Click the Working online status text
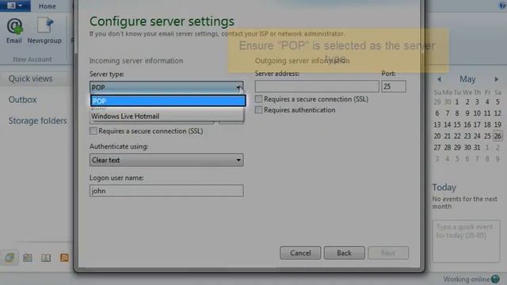Screen dimensions: 507x285 pyautogui.click(x=467, y=279)
